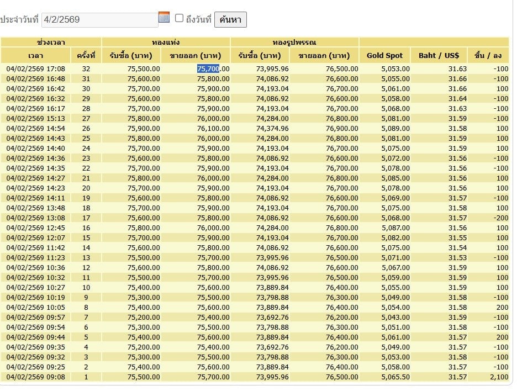The image size is (517, 391).
Task: Click the 04/02/2569 09:08 timestamp cell
Action: 36,377
